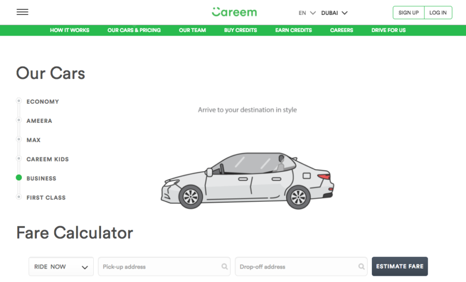
Task: Click the Our Cars heading
Action: 51,73
